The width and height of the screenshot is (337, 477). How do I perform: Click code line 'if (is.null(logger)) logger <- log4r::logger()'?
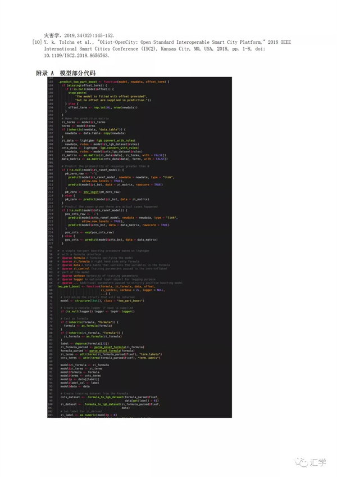tap(98, 312)
